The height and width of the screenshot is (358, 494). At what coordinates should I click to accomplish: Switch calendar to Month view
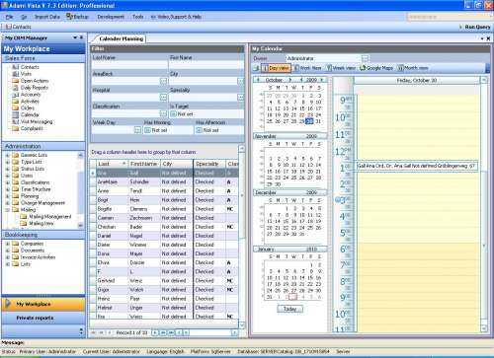coord(413,68)
